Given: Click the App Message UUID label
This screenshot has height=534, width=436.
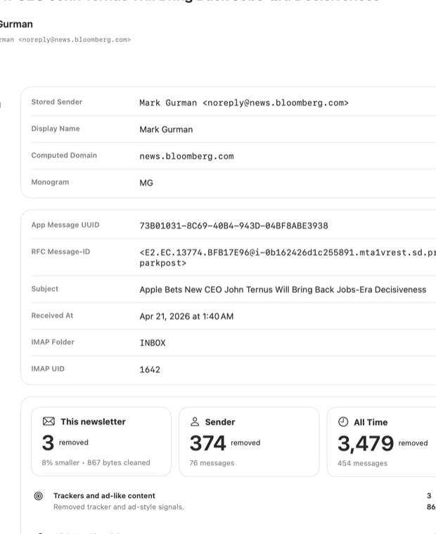Looking at the screenshot, I should [x=65, y=225].
